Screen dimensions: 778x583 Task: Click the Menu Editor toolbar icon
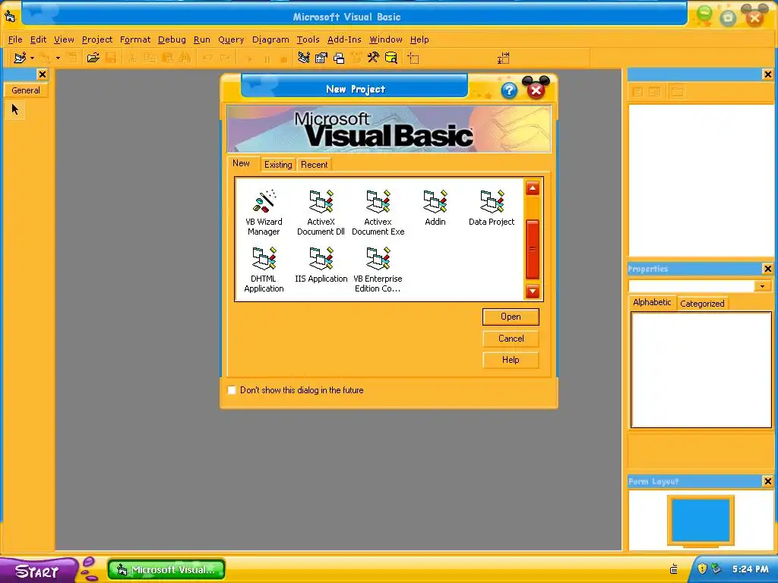[72, 58]
